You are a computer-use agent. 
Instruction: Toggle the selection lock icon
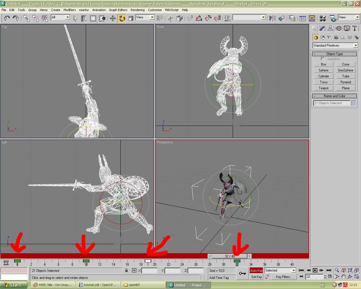(126, 270)
